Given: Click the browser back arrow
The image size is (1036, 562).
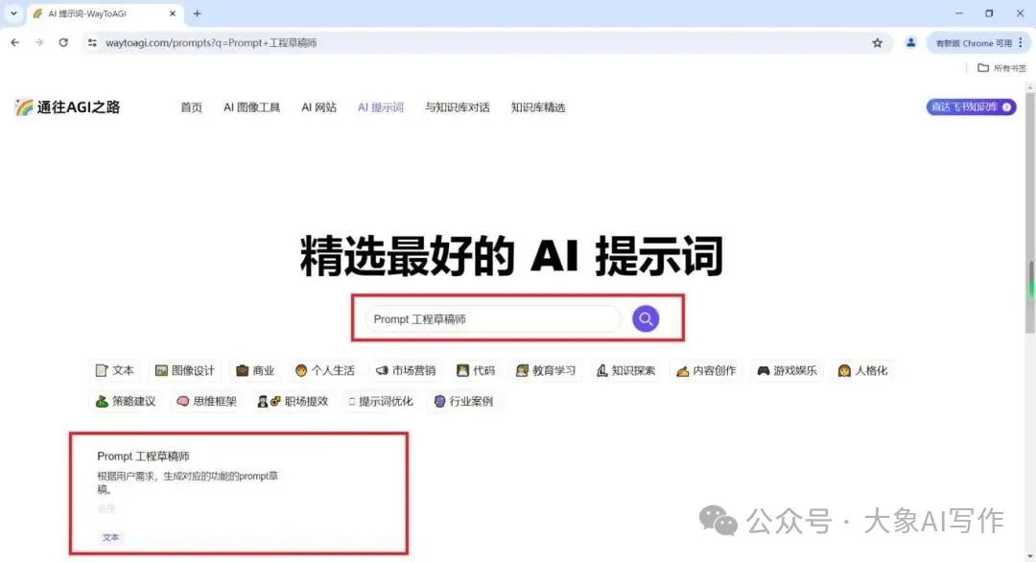Looking at the screenshot, I should (15, 42).
